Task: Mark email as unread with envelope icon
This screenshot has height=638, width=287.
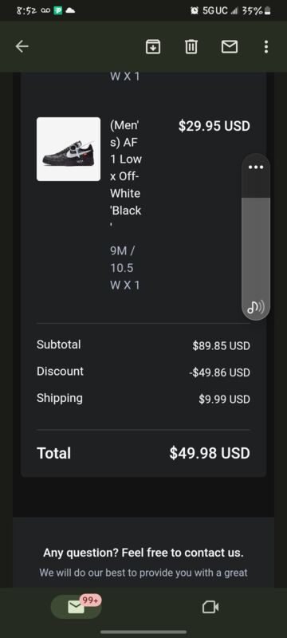Action: coord(230,47)
